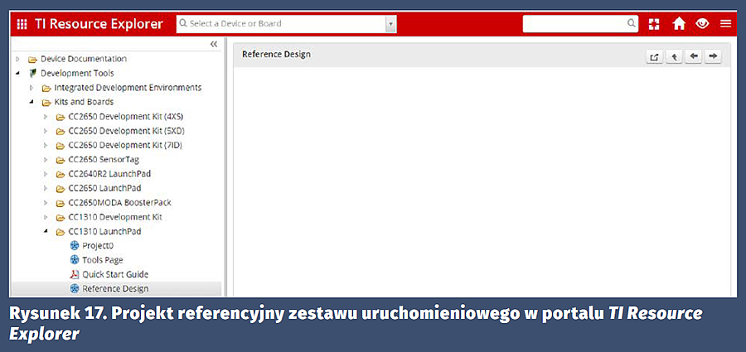Click the magnifier icon in search box
The image size is (746, 352).
(632, 23)
